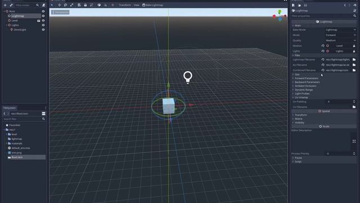360x203 pixels.
Task: Click the new resource icon in Inspector
Action: tap(293, 5)
